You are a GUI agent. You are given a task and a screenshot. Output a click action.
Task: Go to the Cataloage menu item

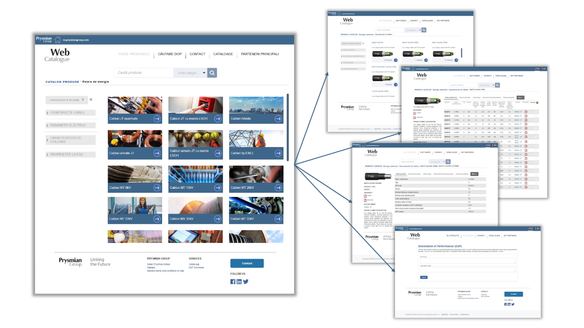point(223,54)
